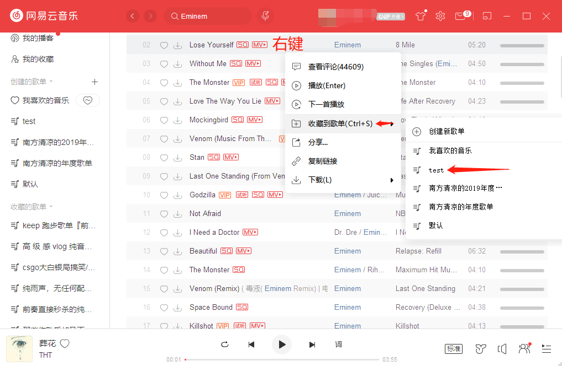Like the song Without Me
Viewport: 562px width, 366px height.
(164, 64)
